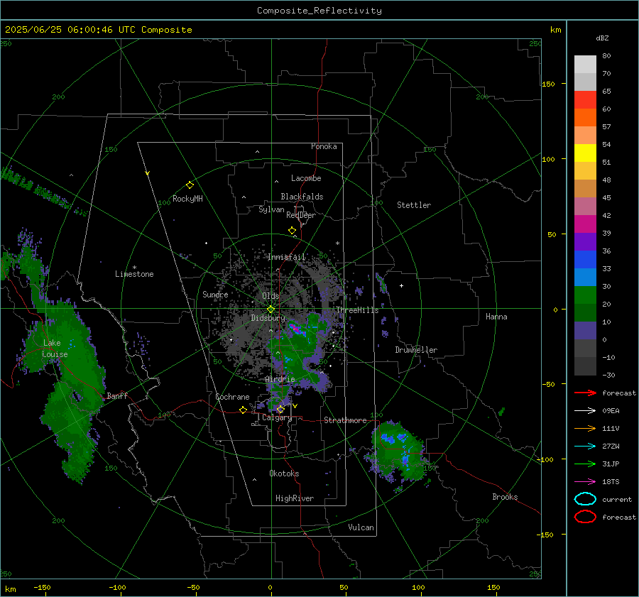The image size is (639, 597).
Task: Click the Lacombe label
Action: [x=306, y=178]
